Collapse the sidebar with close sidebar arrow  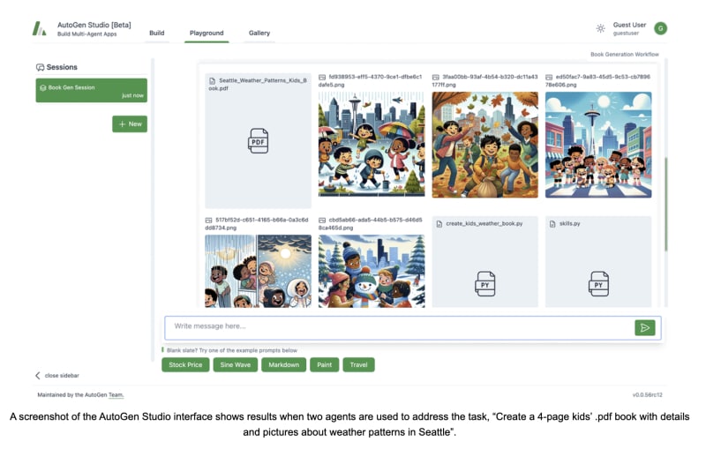coord(39,376)
